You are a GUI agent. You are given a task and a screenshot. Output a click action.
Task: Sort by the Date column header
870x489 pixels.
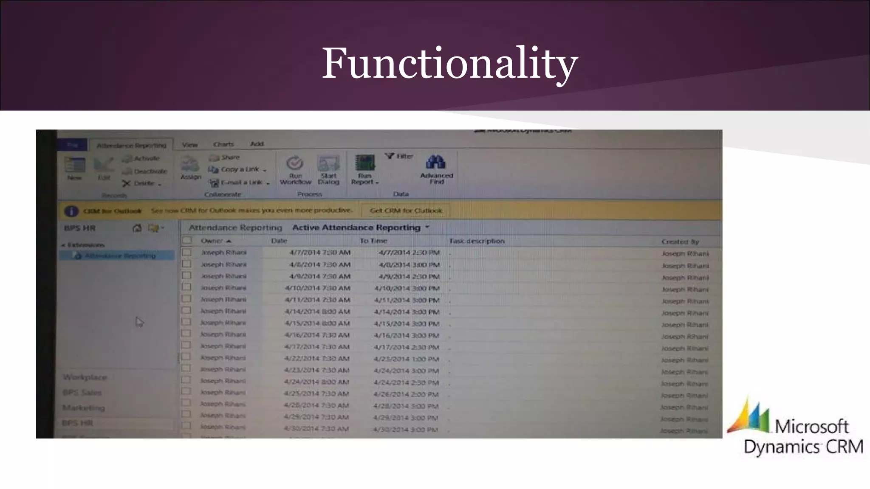279,241
